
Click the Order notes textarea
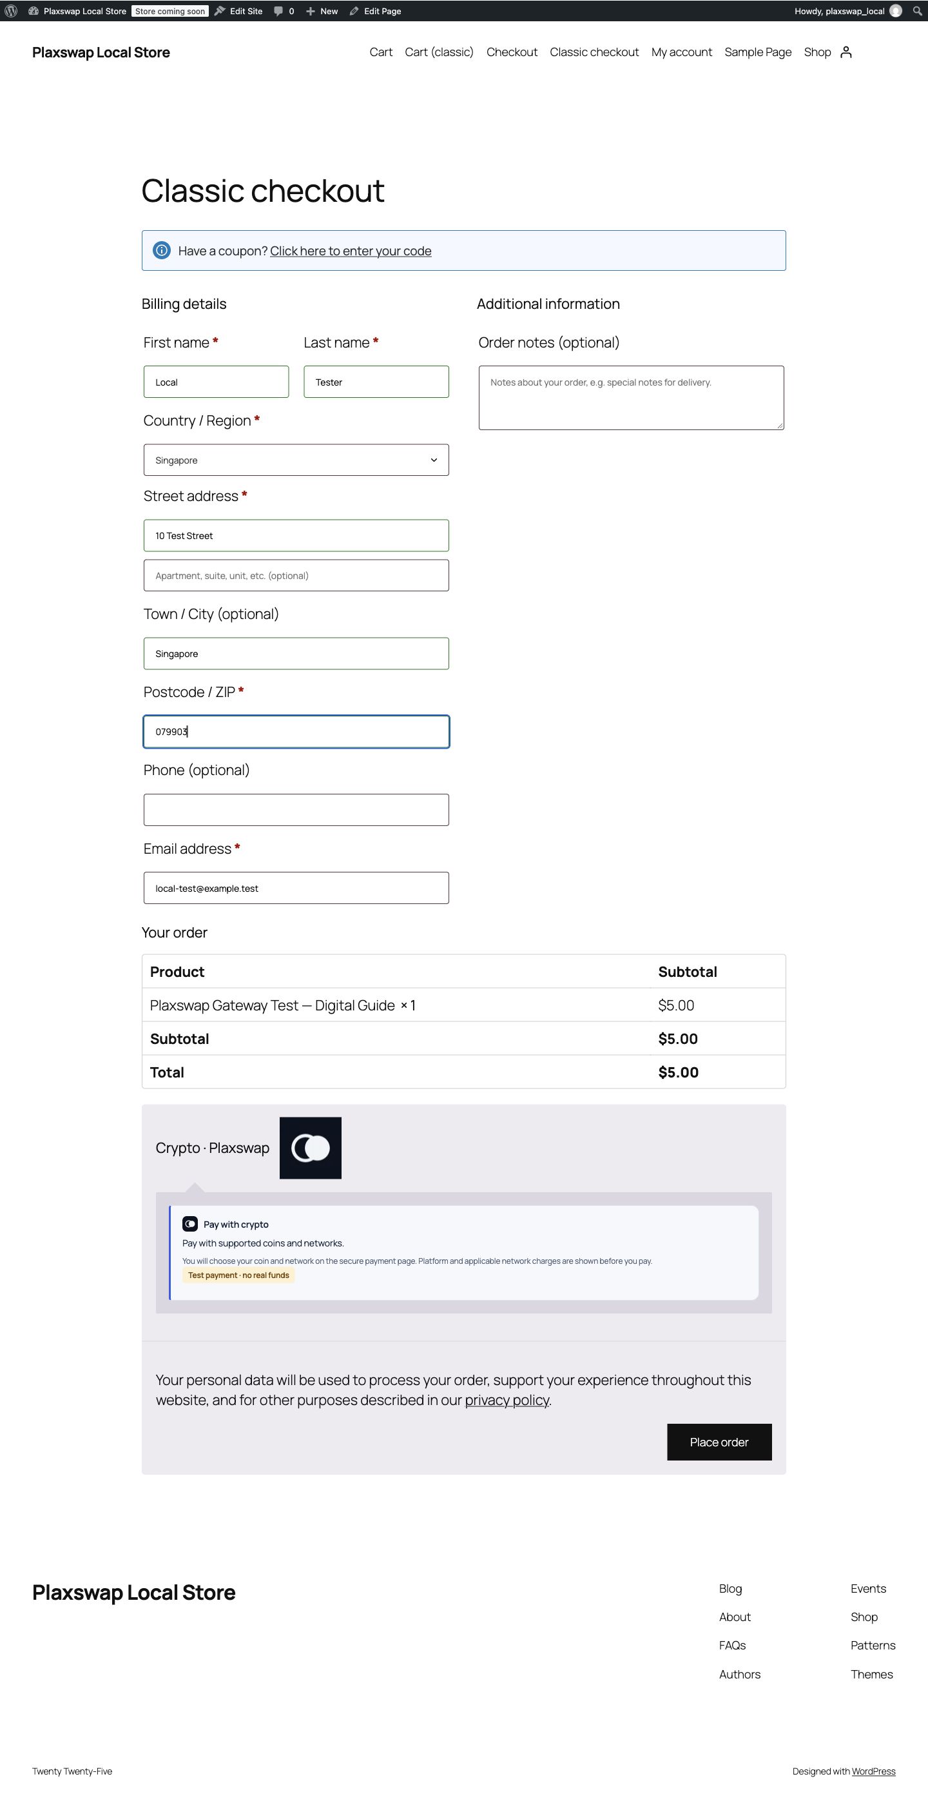pyautogui.click(x=631, y=398)
